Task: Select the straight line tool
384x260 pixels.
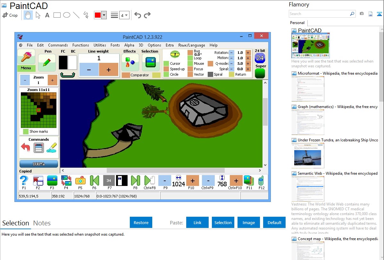Action: click(76, 15)
